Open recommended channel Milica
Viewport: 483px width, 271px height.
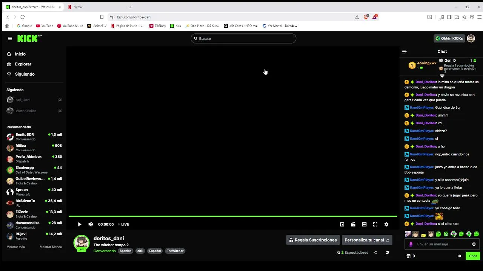(34, 148)
